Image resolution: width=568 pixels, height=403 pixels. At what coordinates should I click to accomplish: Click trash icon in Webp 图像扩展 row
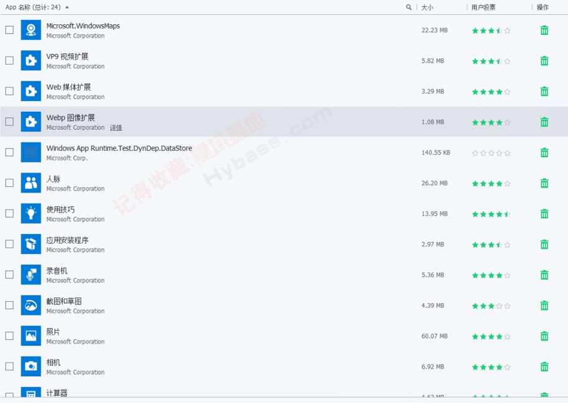[544, 122]
